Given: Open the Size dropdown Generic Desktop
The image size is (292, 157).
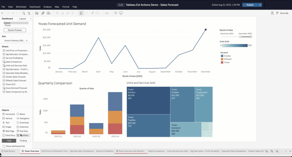Looking at the screenshot, I should [x=16, y=41].
